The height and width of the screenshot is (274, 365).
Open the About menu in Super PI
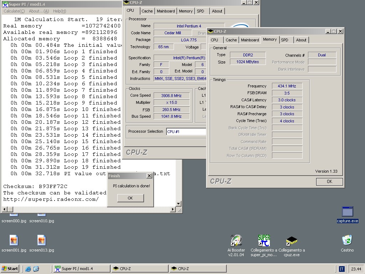(39, 11)
